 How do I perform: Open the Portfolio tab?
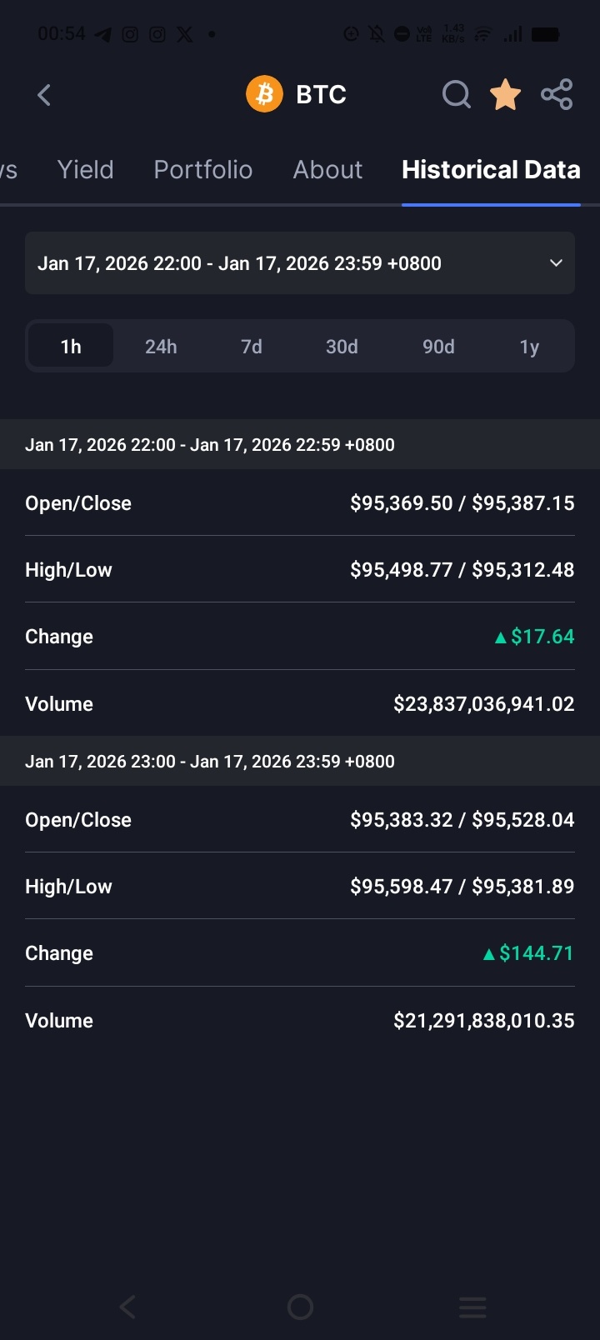pos(203,170)
